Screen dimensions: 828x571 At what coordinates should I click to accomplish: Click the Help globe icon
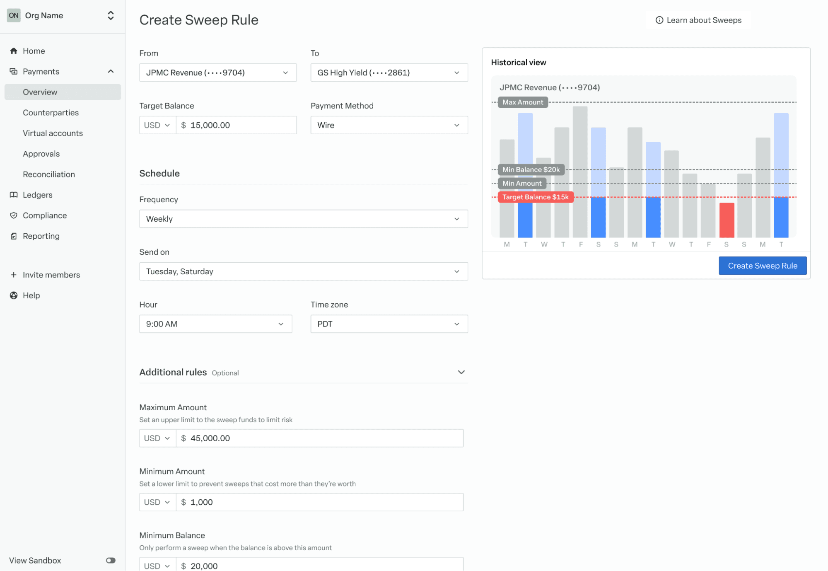14,295
